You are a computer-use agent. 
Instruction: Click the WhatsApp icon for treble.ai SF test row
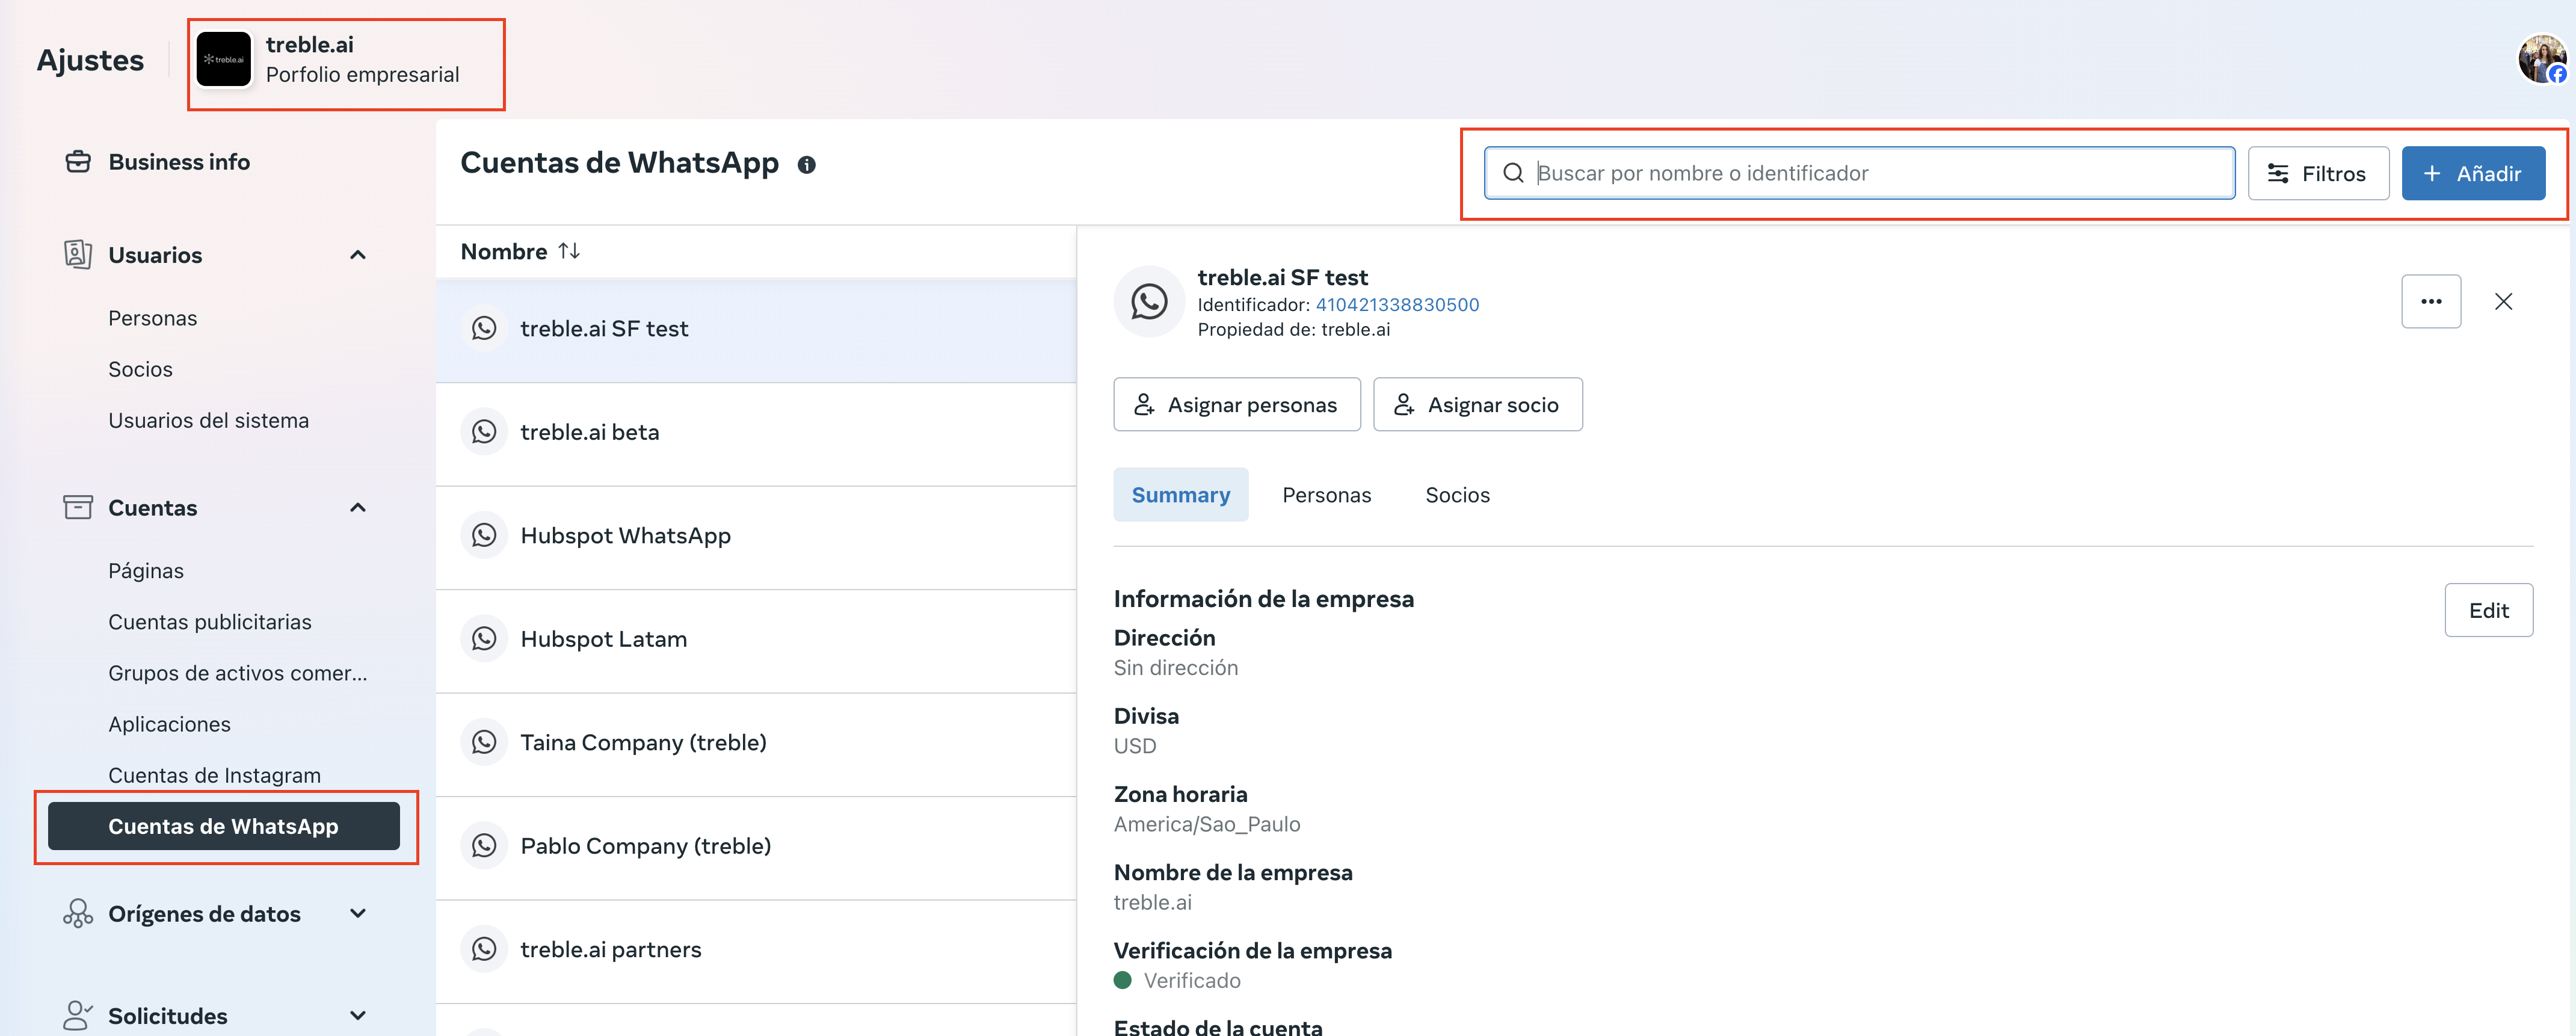[x=484, y=328]
